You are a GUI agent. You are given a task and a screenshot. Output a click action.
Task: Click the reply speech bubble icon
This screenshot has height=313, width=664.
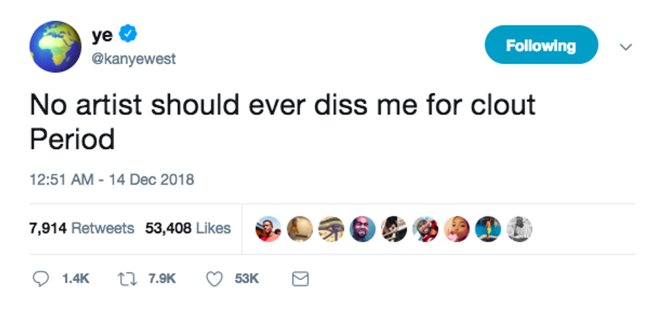(x=41, y=279)
